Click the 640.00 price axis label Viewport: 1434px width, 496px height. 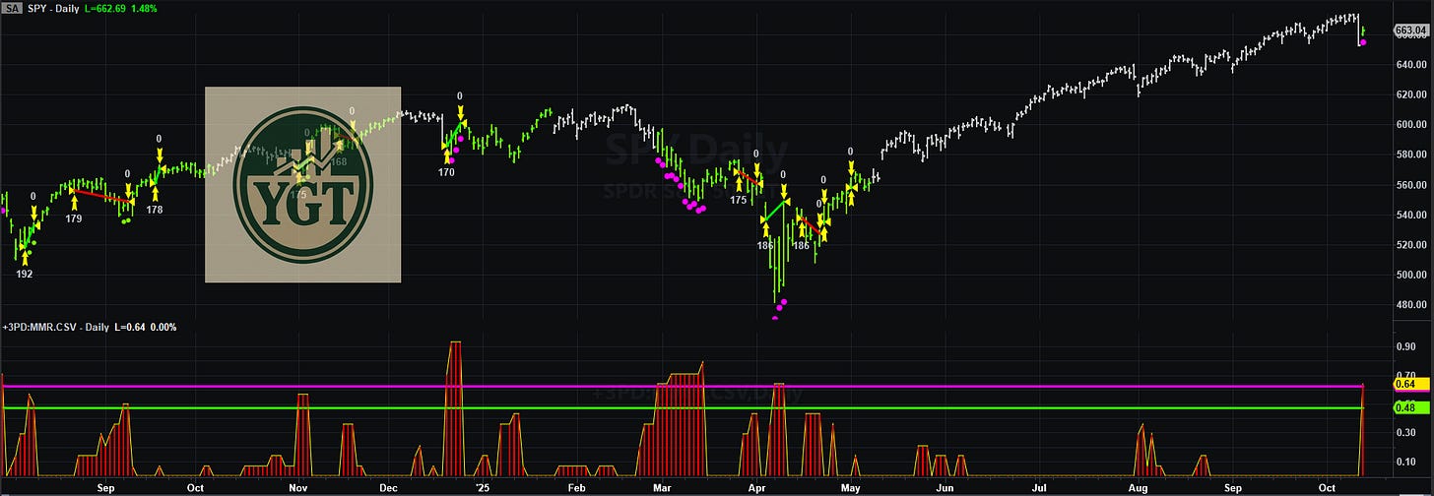1410,67
